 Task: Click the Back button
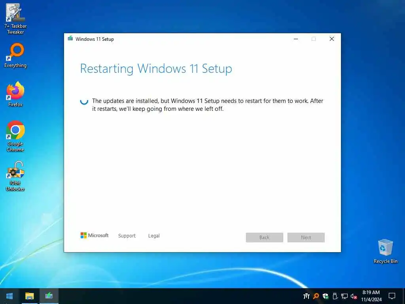pos(265,237)
